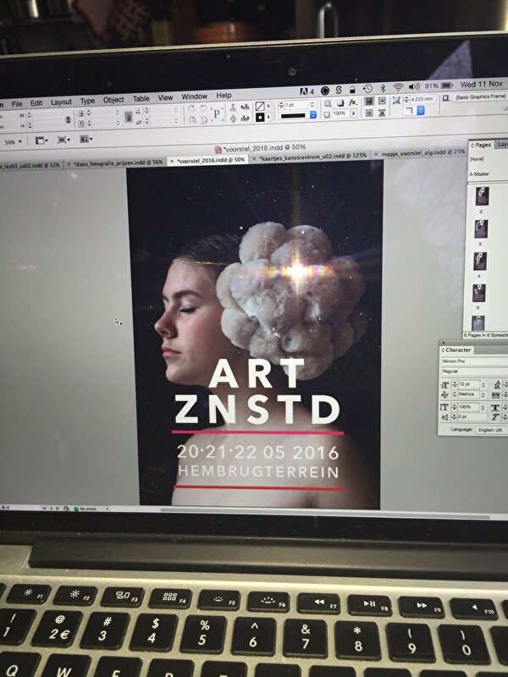
Task: Click the font size 12 pt field
Action: pyautogui.click(x=469, y=384)
